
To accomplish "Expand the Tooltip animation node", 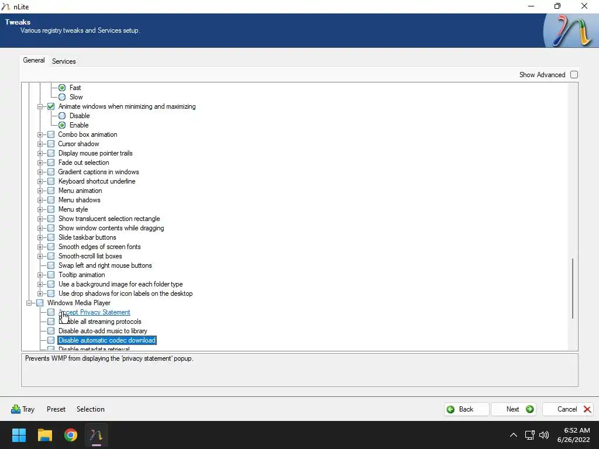I will (x=40, y=275).
